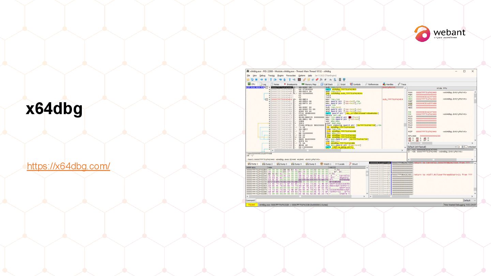Click the Pause toolbar icon

266,79
